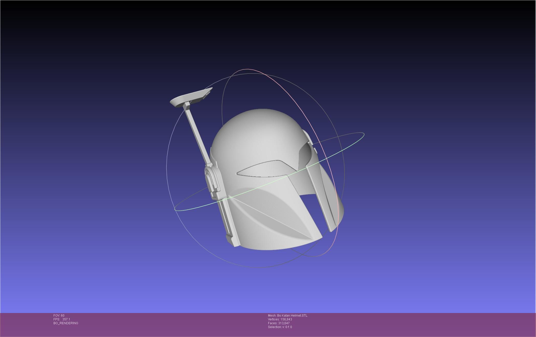Click the 'FPS: 357.1' readout
The height and width of the screenshot is (337, 536).
click(62, 319)
